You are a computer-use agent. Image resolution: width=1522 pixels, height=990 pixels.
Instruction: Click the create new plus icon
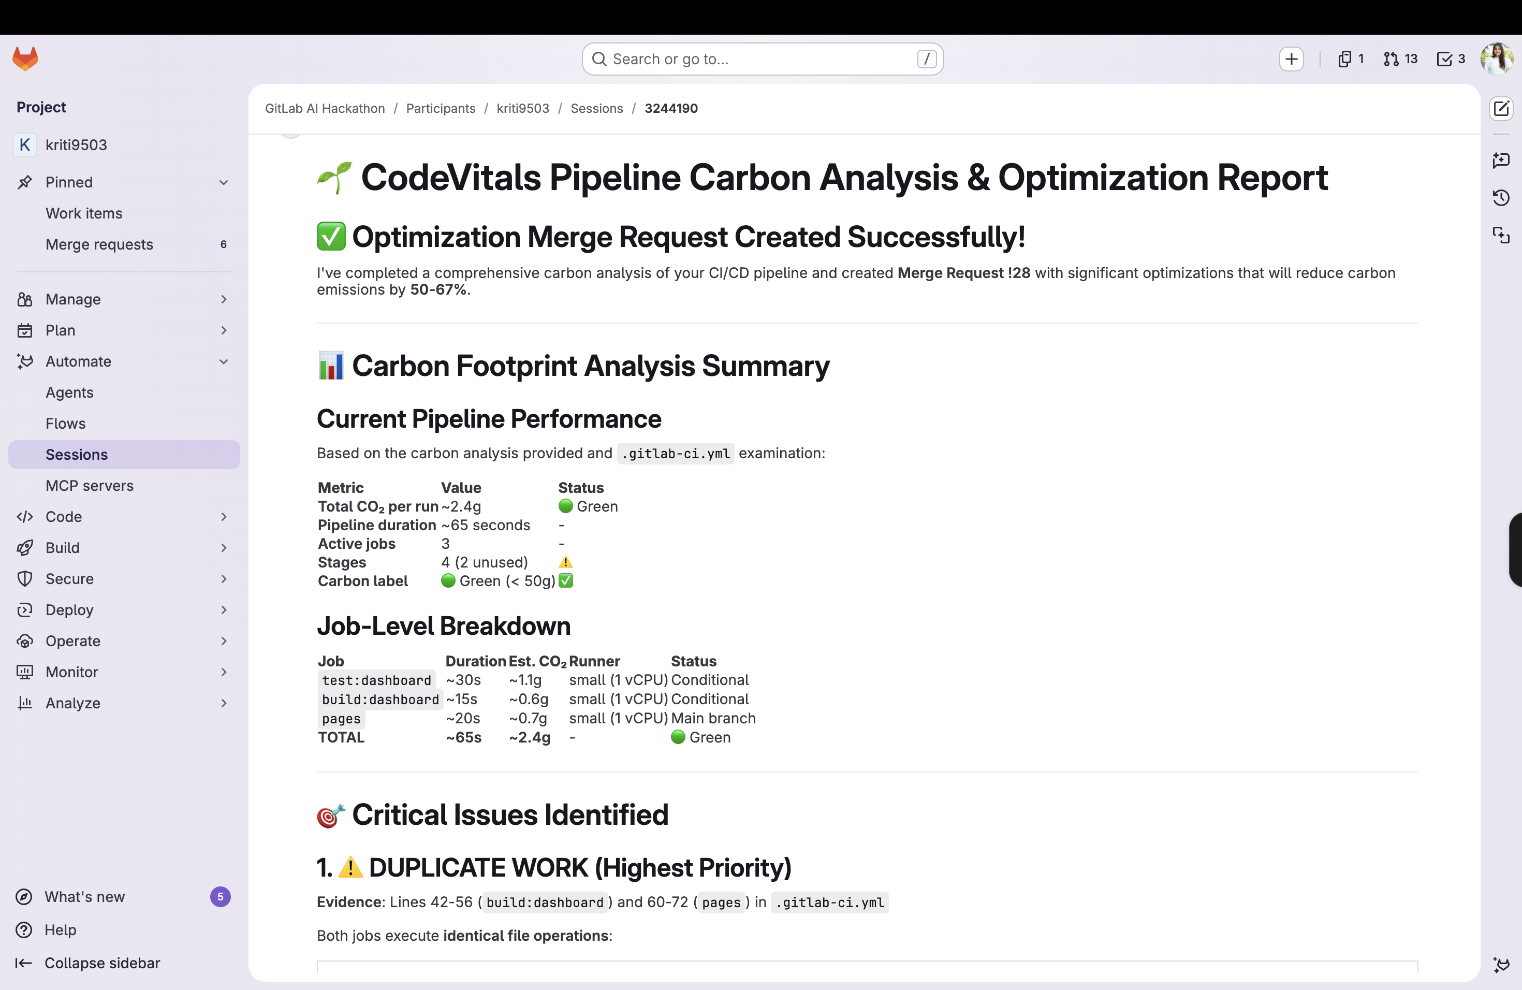click(1291, 59)
